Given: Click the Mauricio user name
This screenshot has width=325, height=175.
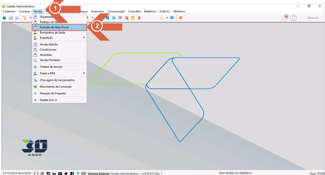Looking at the screenshot, I should click(x=313, y=18).
